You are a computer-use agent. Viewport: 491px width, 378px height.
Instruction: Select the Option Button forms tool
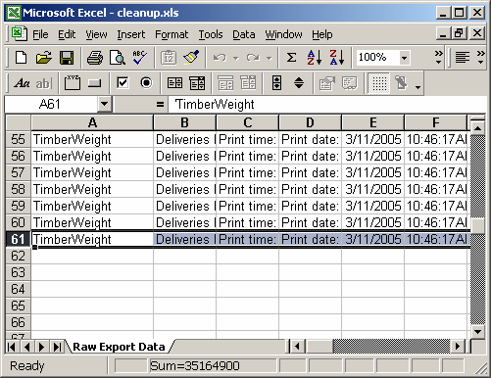click(146, 83)
